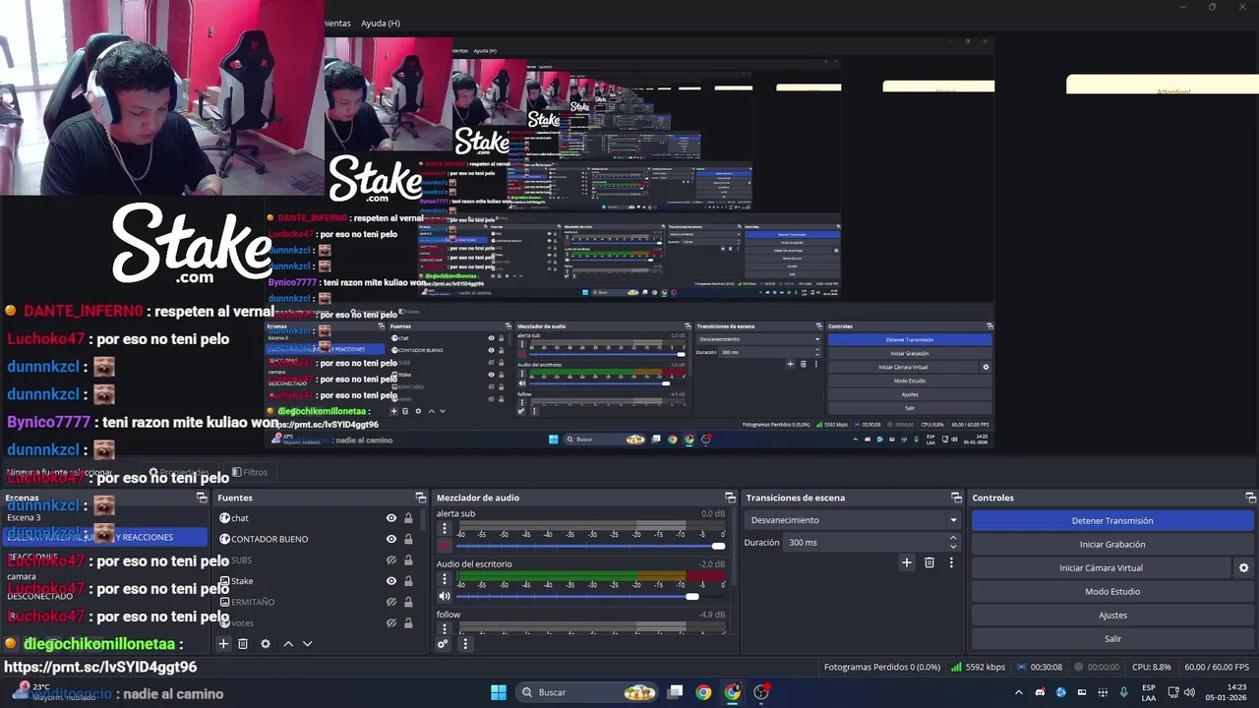Enable Modo Estudio
Viewport: 1259px width, 708px height.
1112,591
